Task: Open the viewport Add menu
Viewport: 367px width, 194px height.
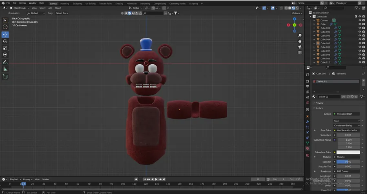Action: pyautogui.click(x=50, y=8)
